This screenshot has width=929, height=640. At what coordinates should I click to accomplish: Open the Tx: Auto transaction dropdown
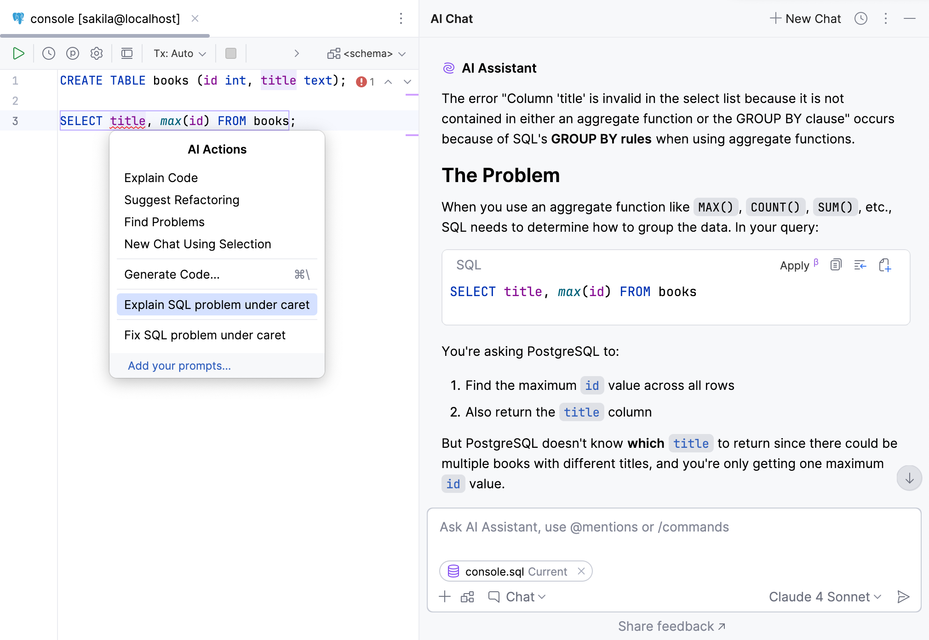click(178, 53)
